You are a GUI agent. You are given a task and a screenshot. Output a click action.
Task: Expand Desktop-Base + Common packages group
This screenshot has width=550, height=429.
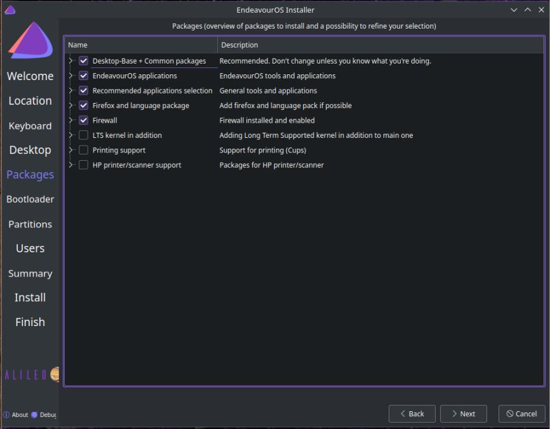click(x=70, y=61)
